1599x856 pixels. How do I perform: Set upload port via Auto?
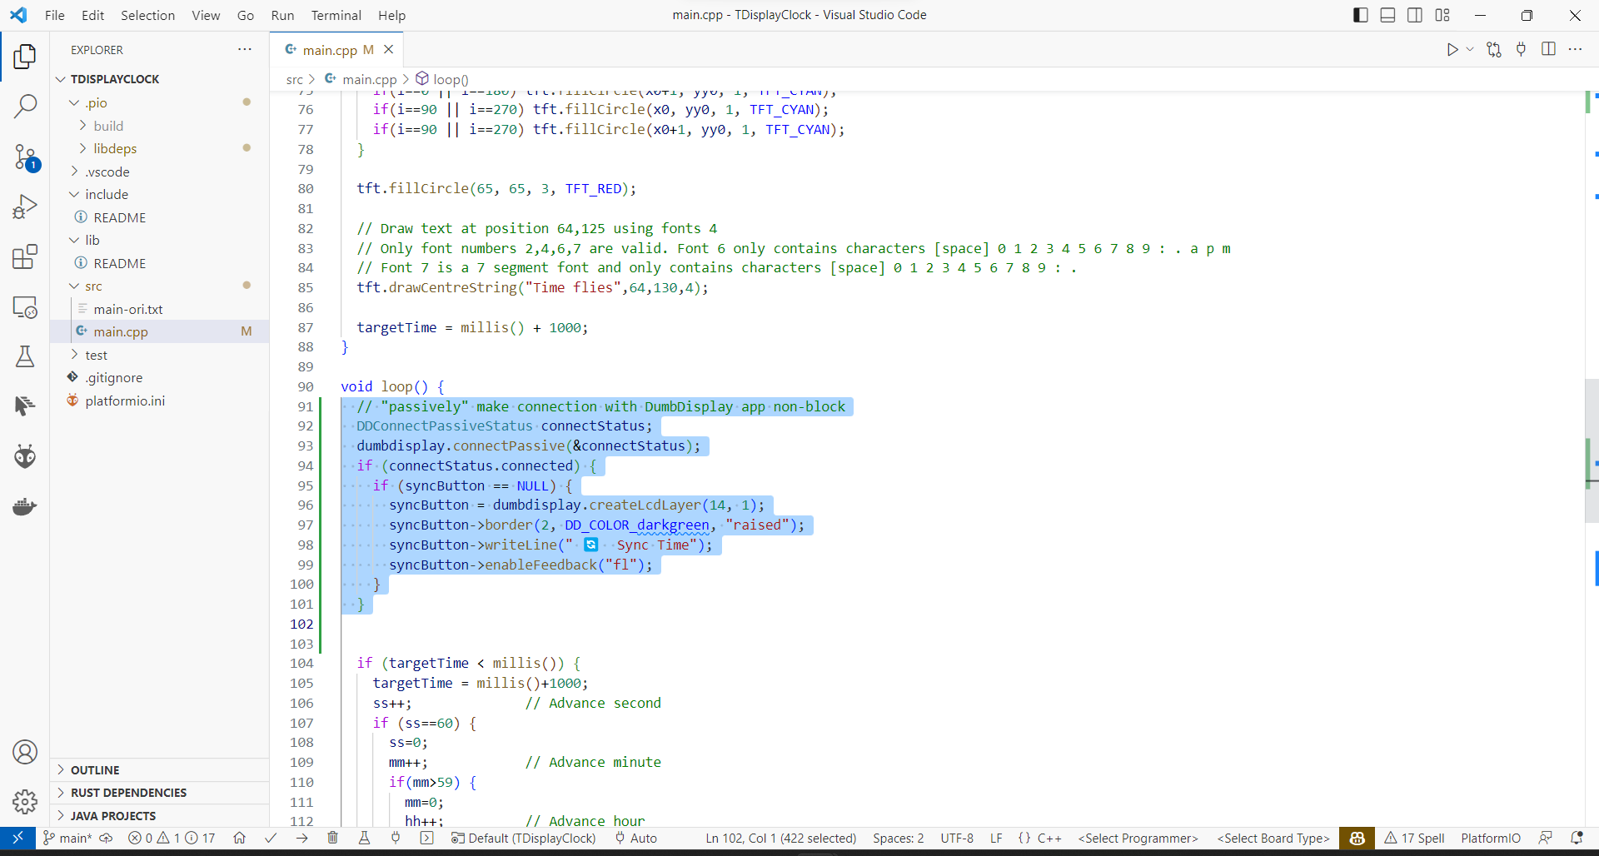(636, 839)
